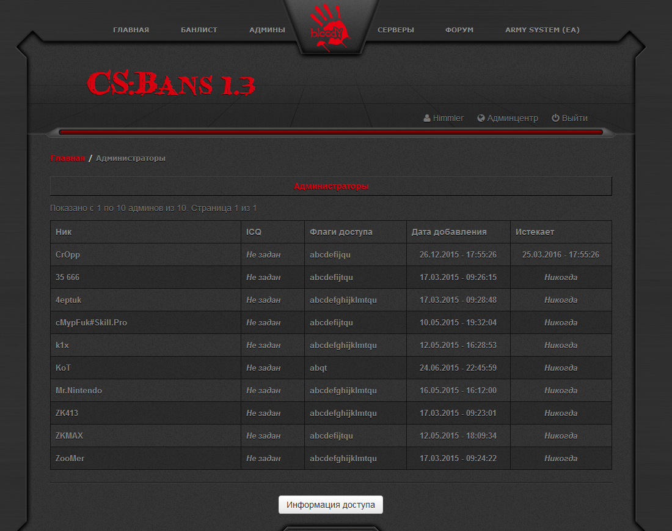The width and height of the screenshot is (672, 531).
Task: Select the CrOpp admin row
Action: [x=331, y=254]
